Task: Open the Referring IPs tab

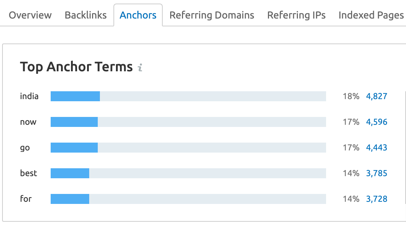Action: 296,15
